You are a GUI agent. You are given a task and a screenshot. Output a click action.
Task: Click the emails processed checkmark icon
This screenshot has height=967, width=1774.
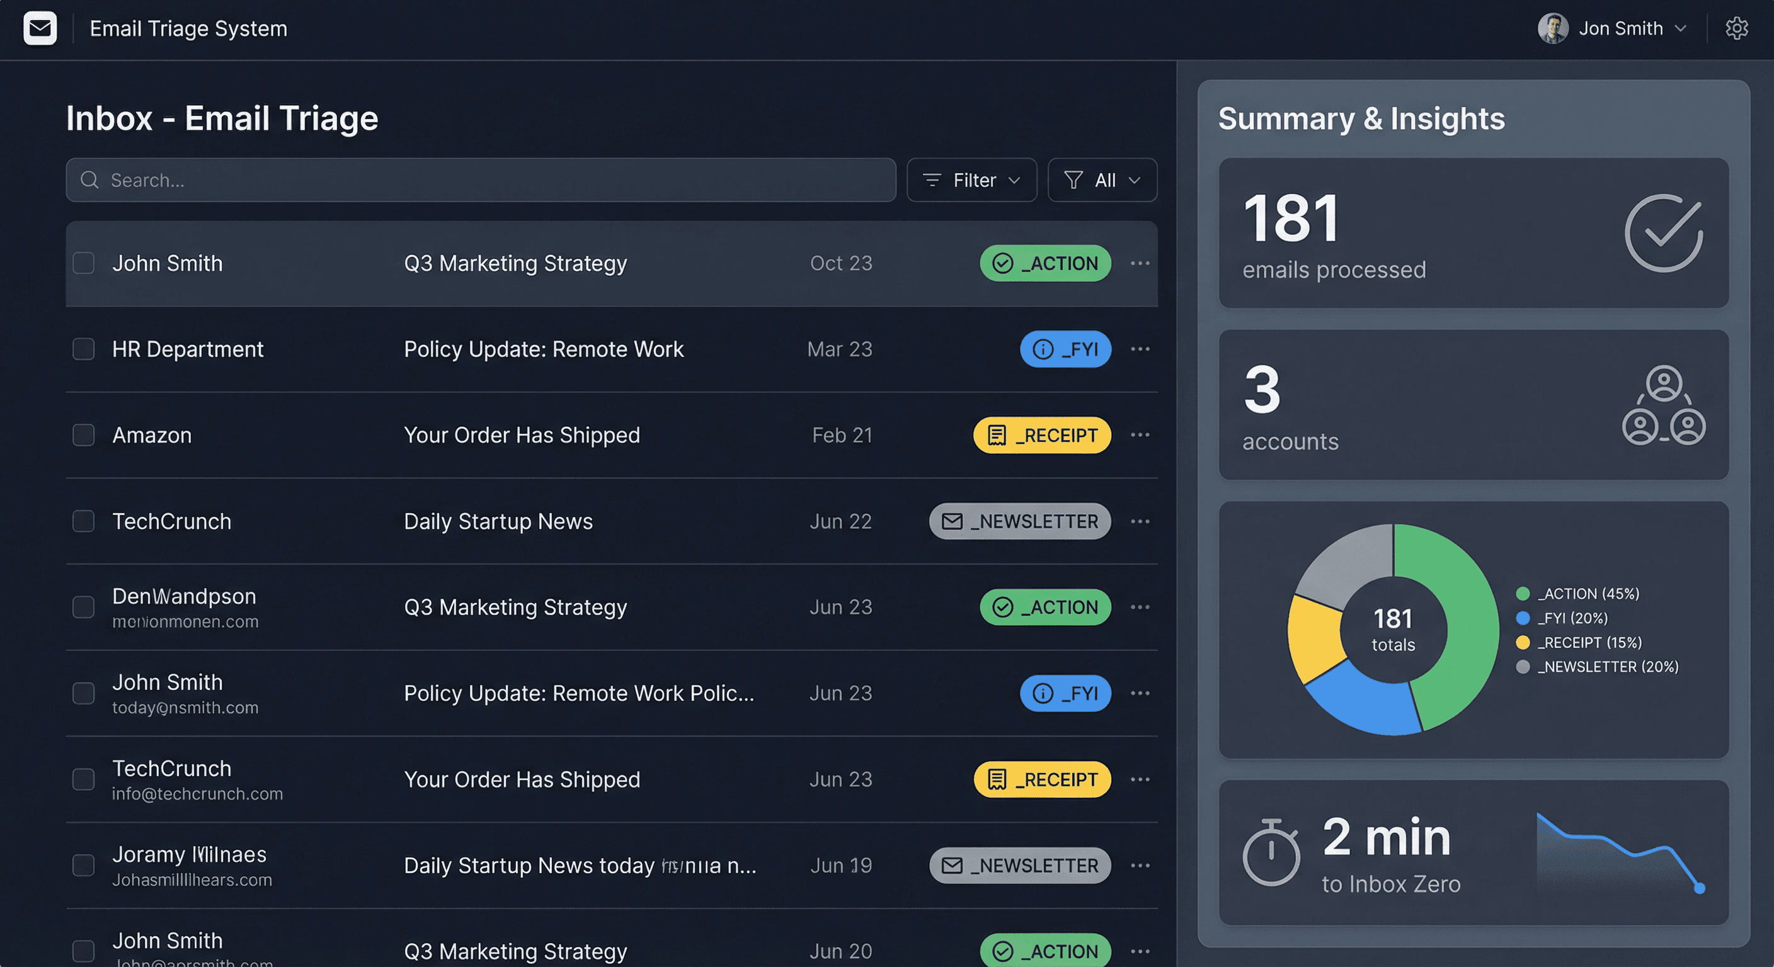point(1663,233)
